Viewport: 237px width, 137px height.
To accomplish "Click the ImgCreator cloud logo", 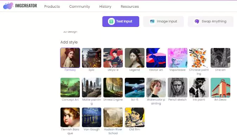I will pos(8,6).
